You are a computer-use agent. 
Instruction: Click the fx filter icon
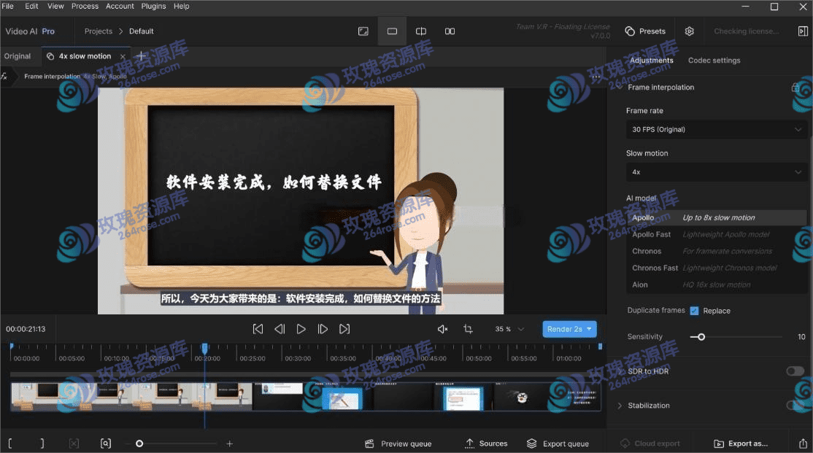click(x=4, y=76)
